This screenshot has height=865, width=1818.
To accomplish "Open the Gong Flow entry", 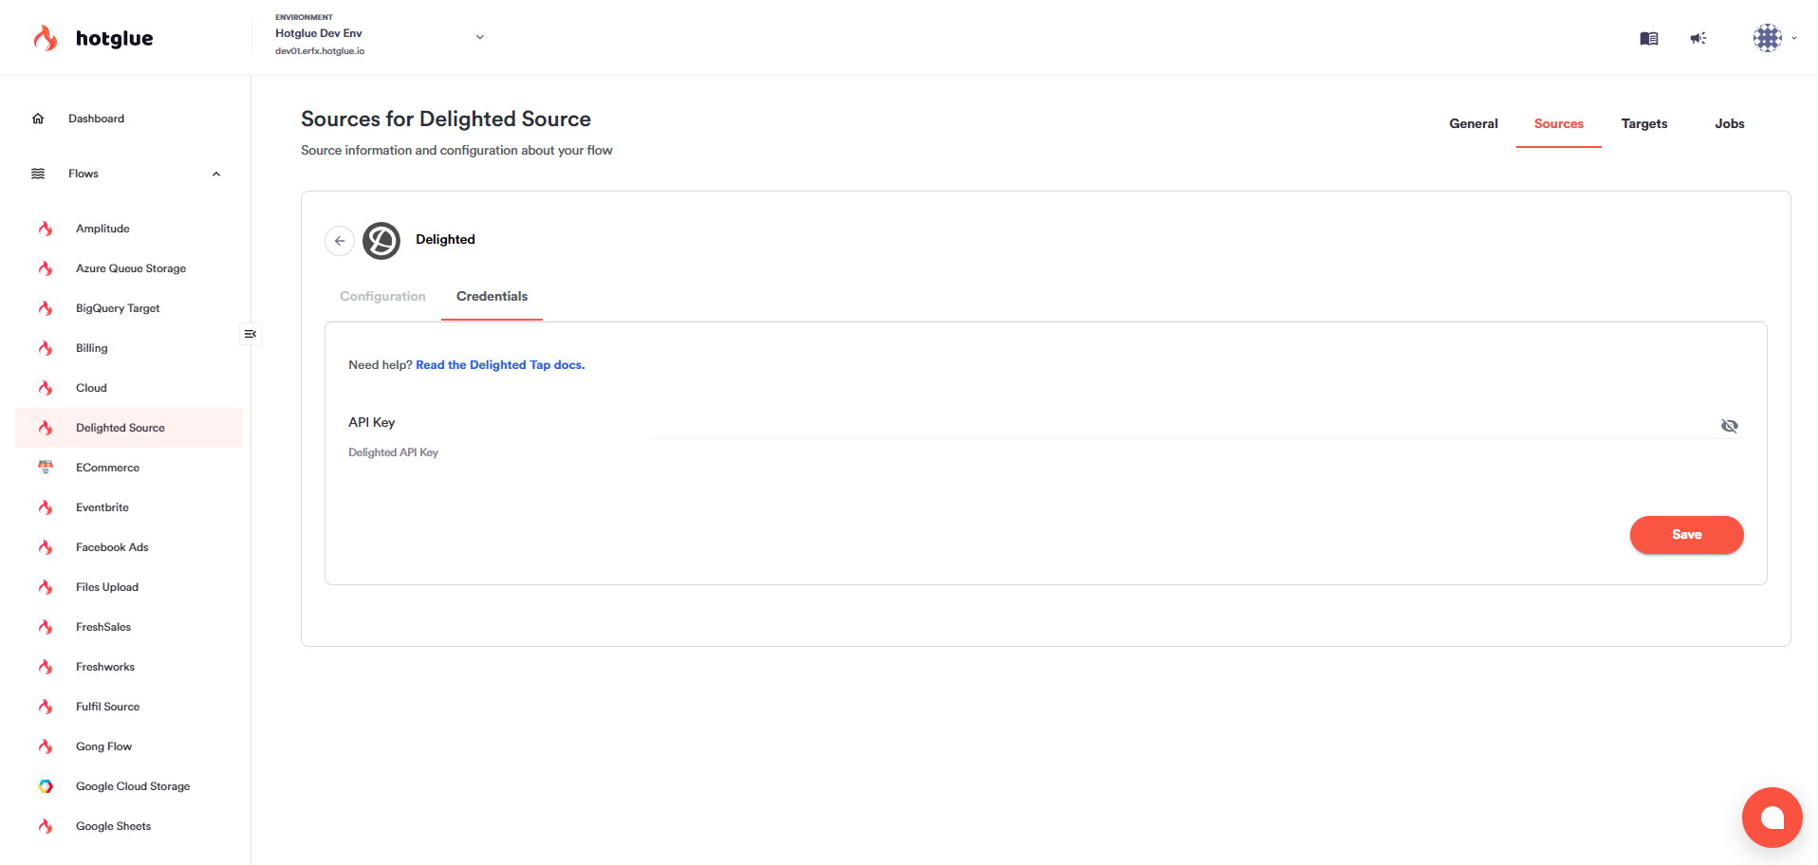I will pyautogui.click(x=129, y=746).
